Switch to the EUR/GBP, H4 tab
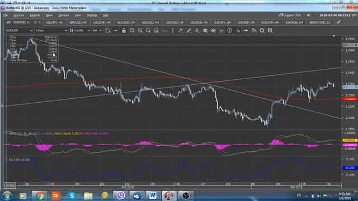The image size is (358, 201). 246,22
